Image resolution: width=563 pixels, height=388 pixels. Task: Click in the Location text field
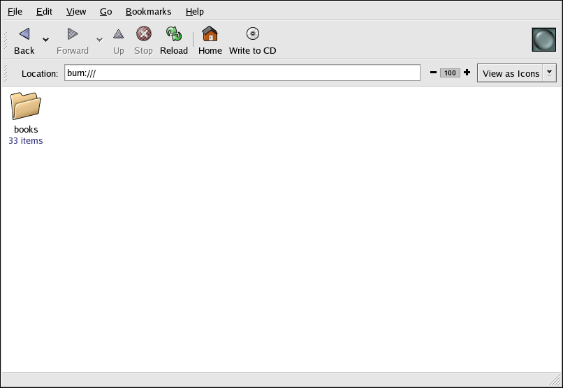point(242,73)
